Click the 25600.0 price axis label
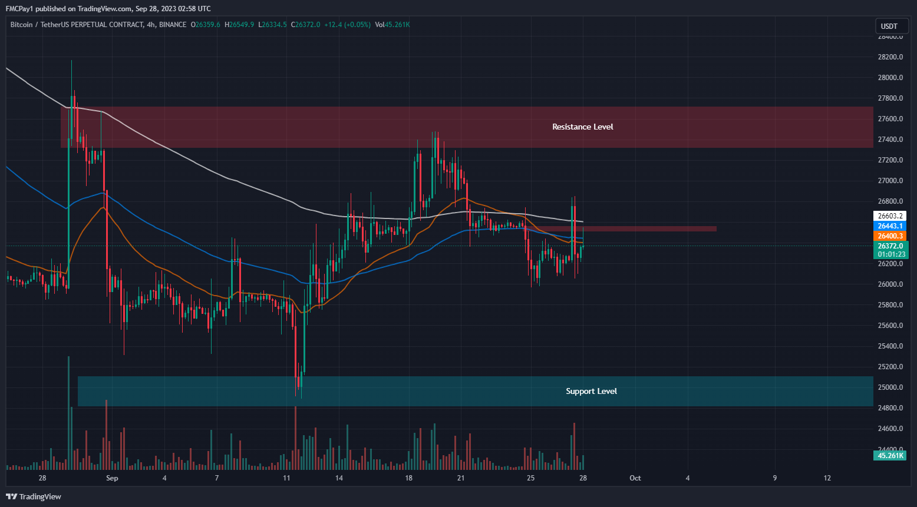917x507 pixels. 890,326
